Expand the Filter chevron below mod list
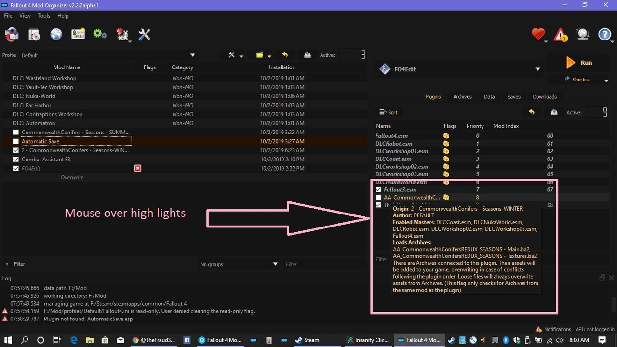 click(7, 264)
